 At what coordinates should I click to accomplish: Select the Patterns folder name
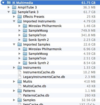point(29,91)
